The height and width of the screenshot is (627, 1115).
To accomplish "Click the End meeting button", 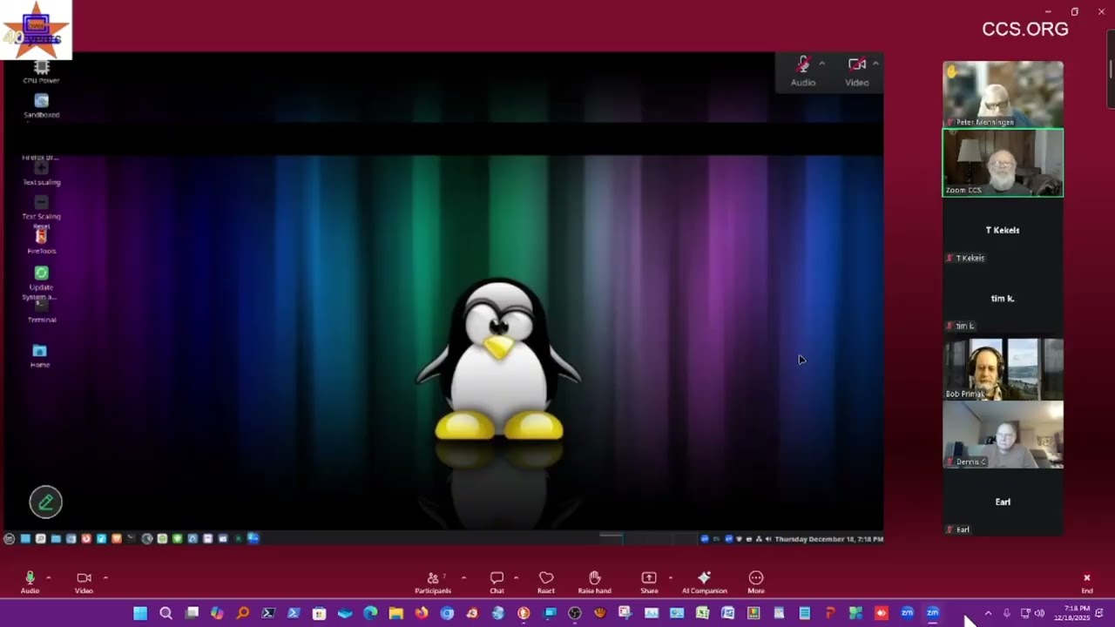I will click(1086, 582).
